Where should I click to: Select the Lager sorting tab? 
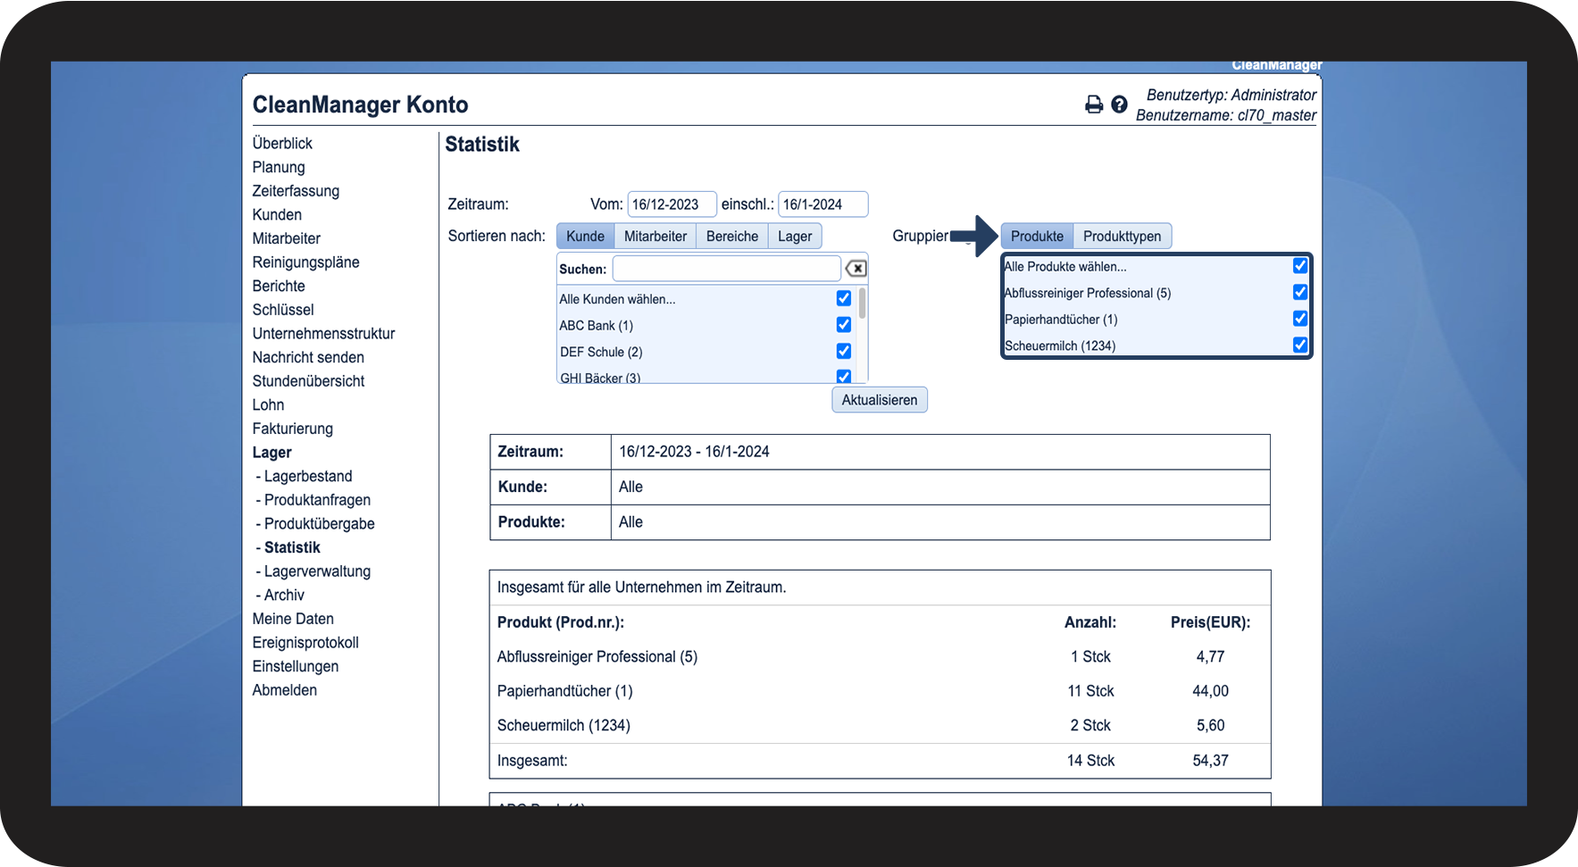tap(794, 237)
